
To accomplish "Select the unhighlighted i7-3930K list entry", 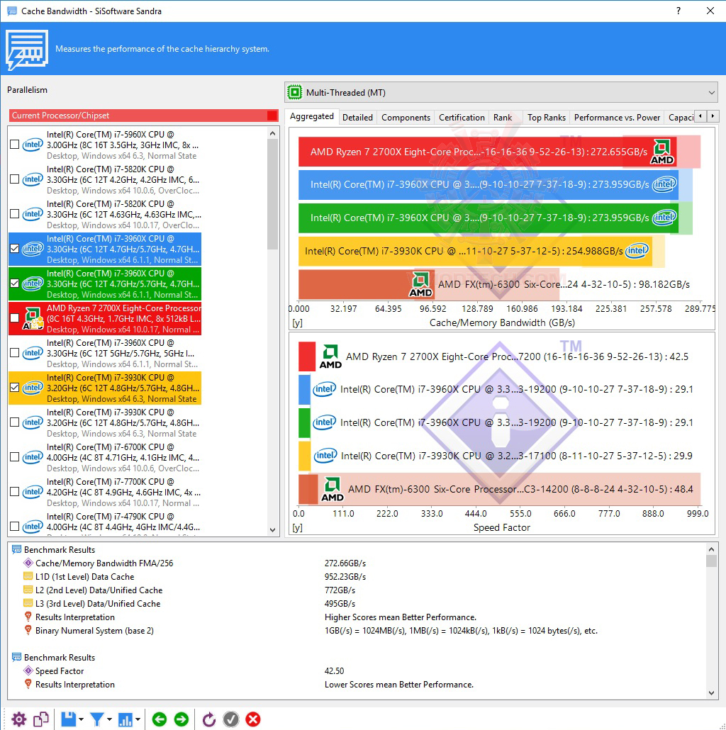I will point(105,422).
